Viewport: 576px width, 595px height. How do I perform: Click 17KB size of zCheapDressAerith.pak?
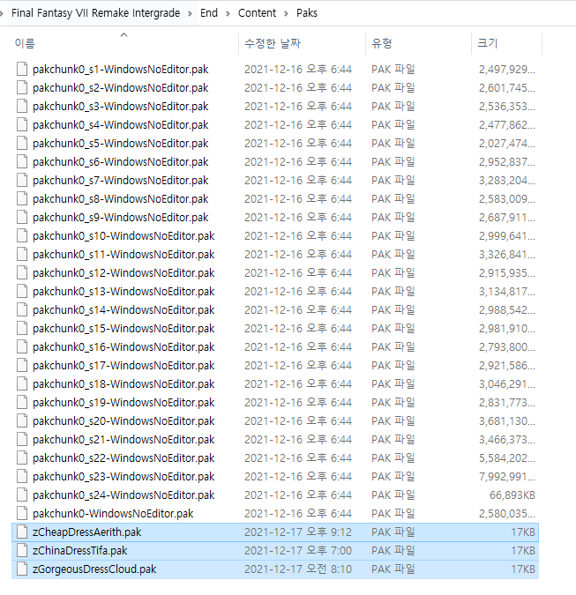pos(523,532)
